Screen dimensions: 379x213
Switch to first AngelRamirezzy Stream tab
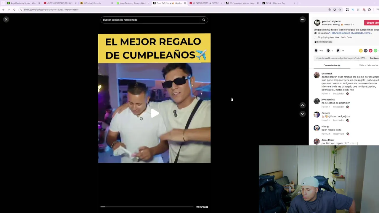[x=24, y=3]
